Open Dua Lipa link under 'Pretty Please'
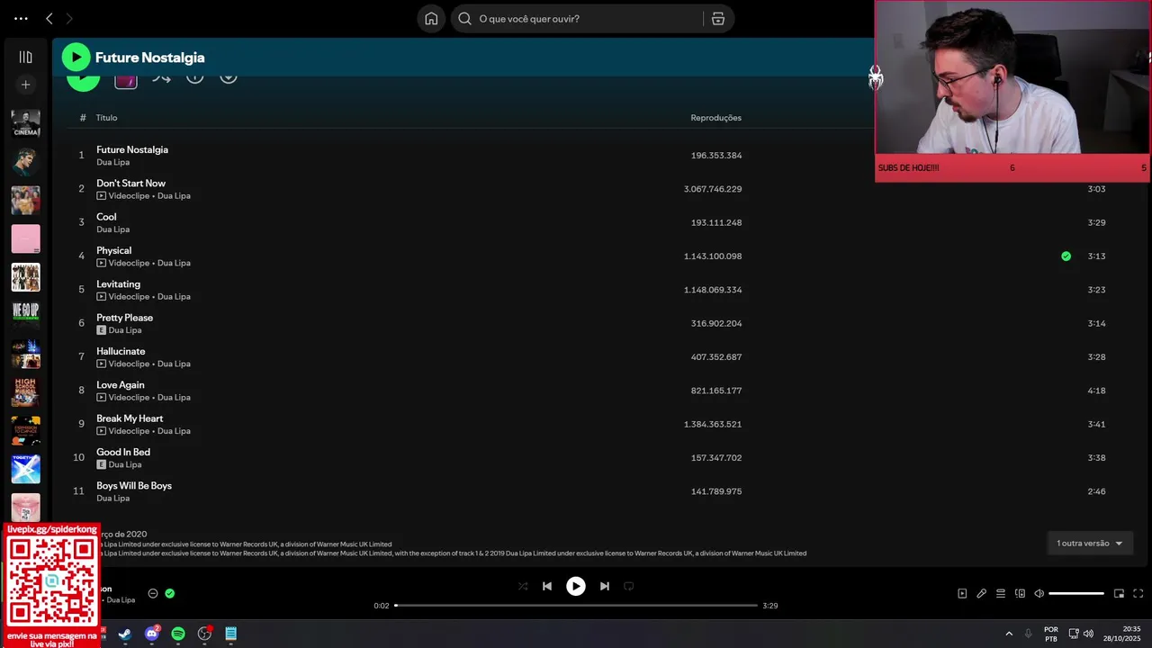1152x648 pixels. tap(125, 330)
